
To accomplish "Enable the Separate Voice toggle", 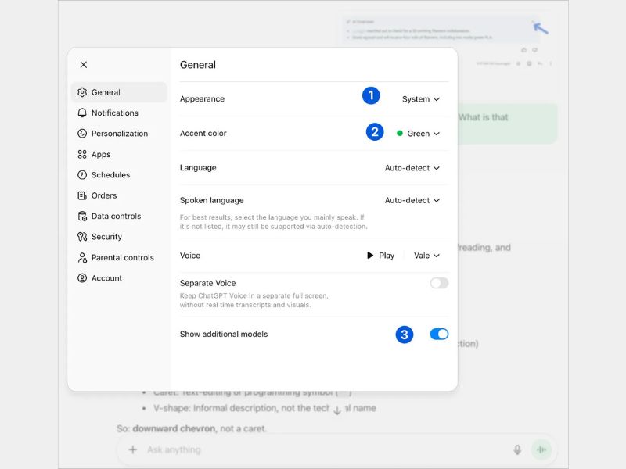I will click(x=439, y=283).
